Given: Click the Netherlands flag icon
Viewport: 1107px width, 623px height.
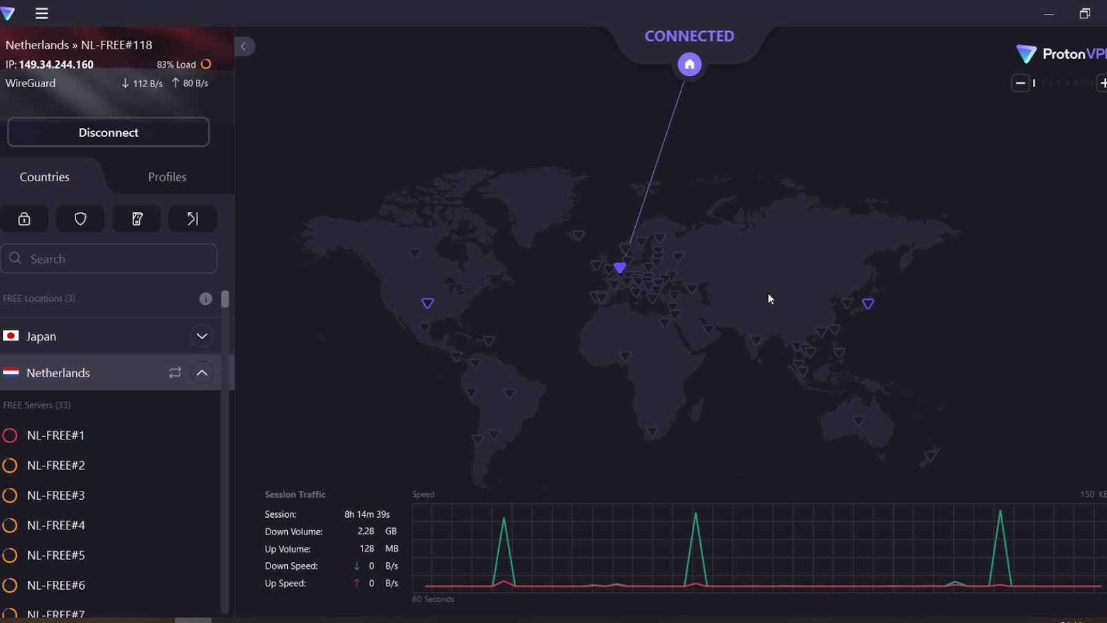Looking at the screenshot, I should tap(10, 372).
